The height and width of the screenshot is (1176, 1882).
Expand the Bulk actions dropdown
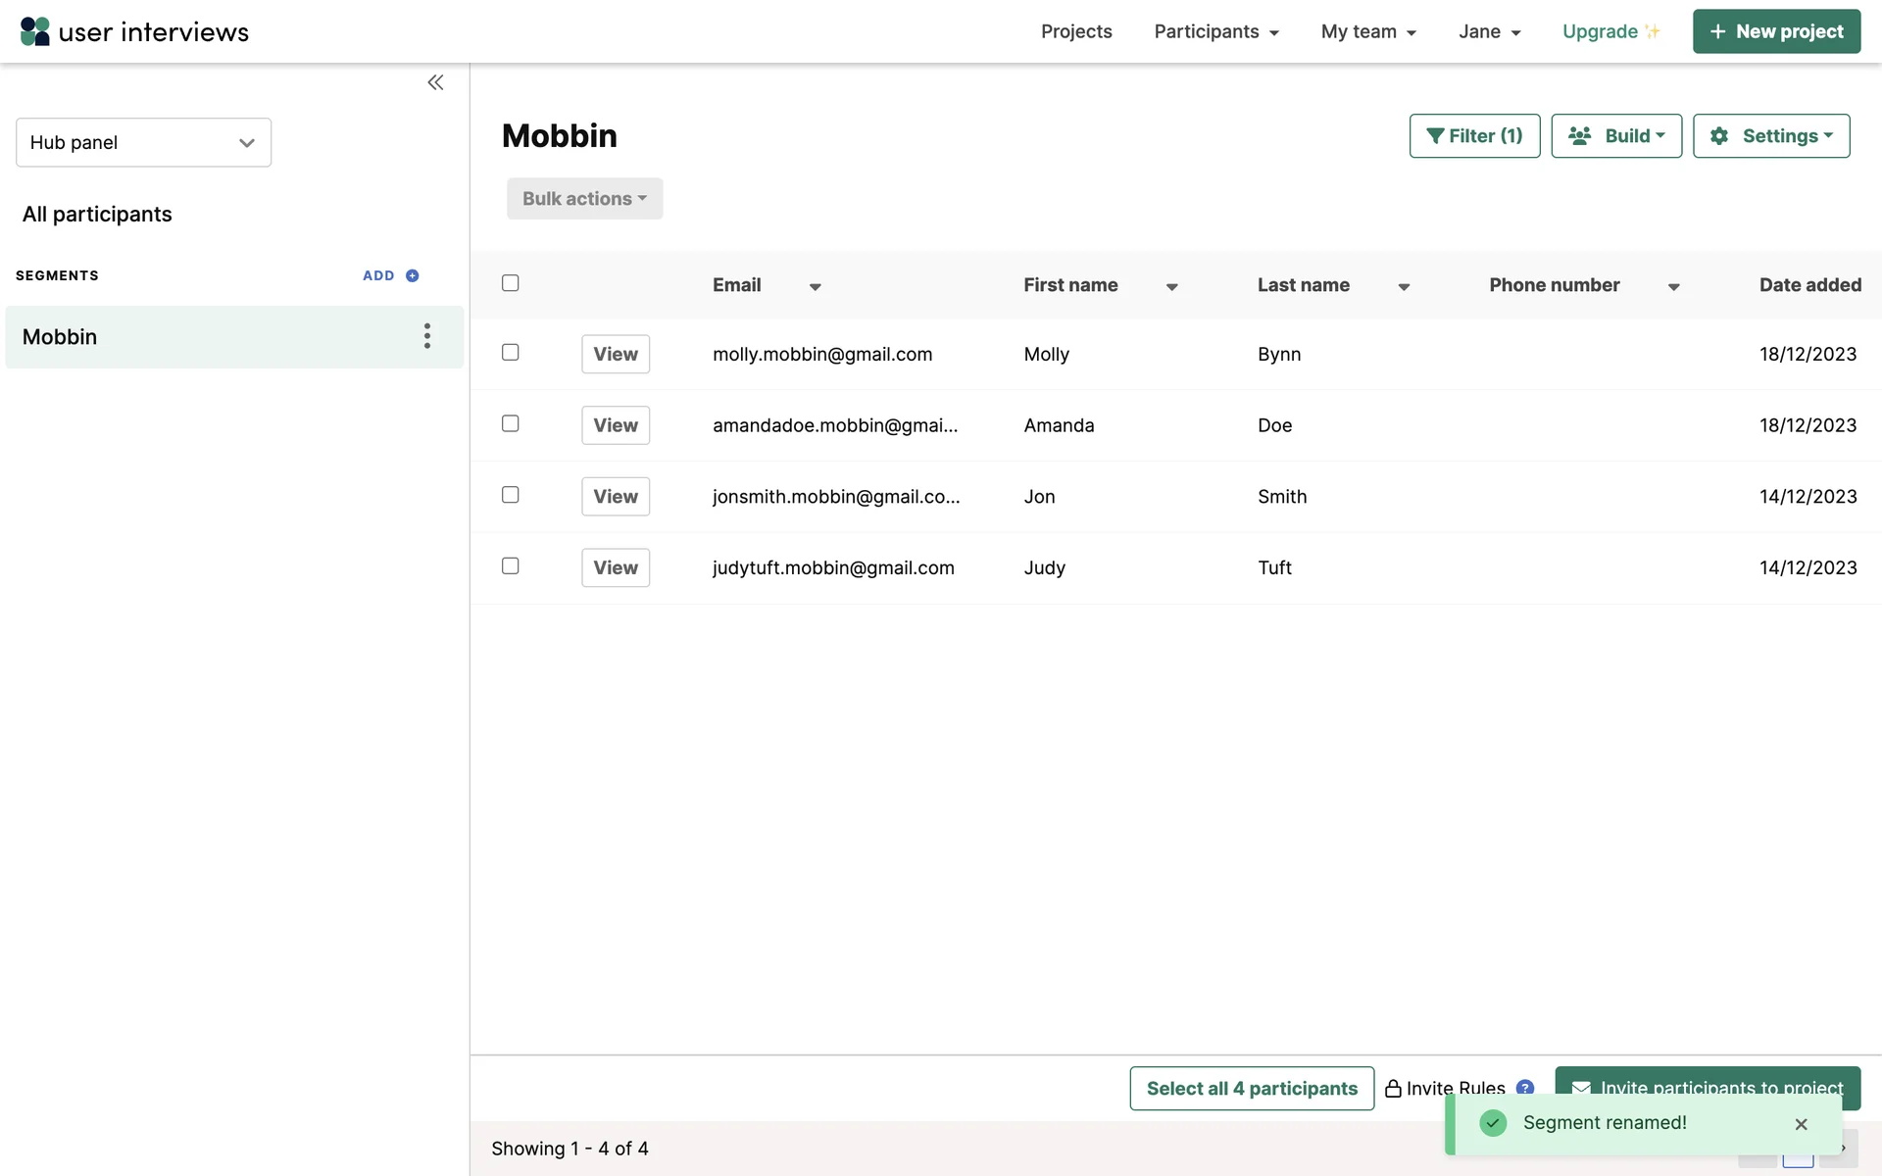tap(584, 199)
